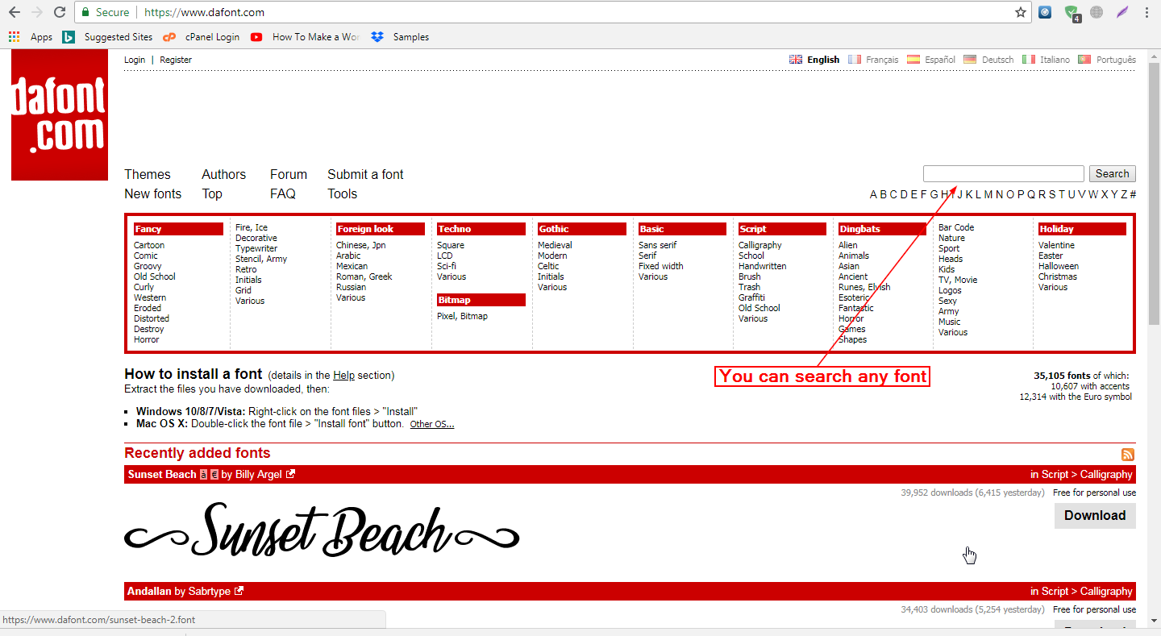Screen dimensions: 1161x636
Task: Click the UK flag for English
Action: [796, 60]
